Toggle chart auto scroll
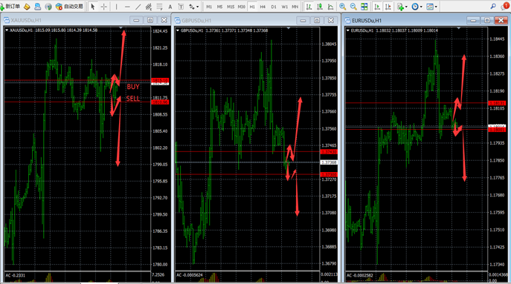511x284 pixels. (x=377, y=7)
